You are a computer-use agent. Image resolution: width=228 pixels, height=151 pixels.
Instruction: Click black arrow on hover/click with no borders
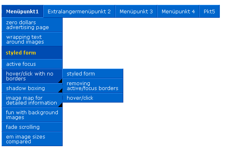coord(61,81)
